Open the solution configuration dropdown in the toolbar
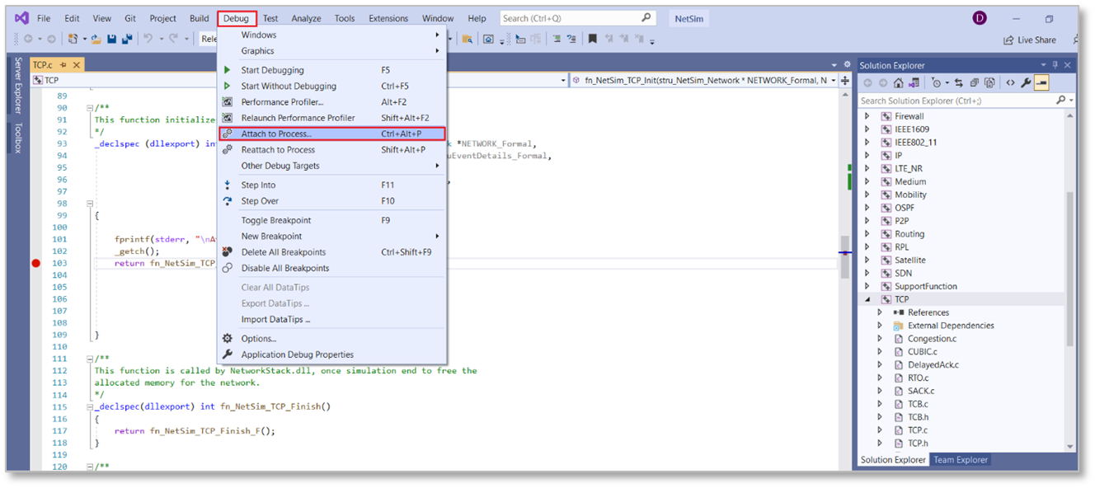Screen dimensions: 1095x488 point(208,39)
